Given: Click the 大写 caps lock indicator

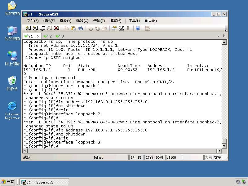Looking at the screenshot, I should tap(208, 157).
